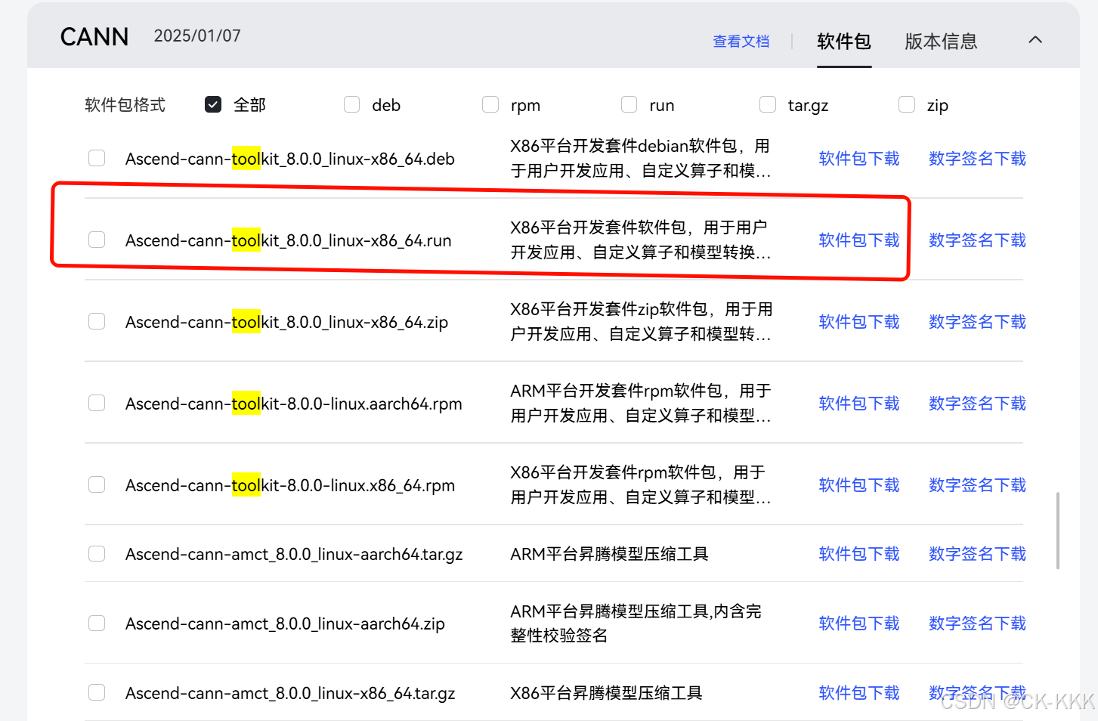The width and height of the screenshot is (1098, 721).
Task: Select the Ascend-cann-toolkit x86_64.deb package checkbox
Action: point(96,158)
